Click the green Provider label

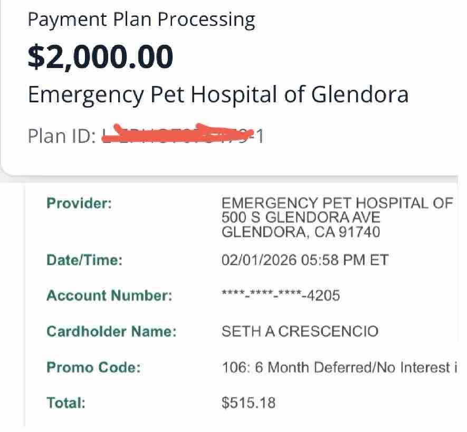79,203
